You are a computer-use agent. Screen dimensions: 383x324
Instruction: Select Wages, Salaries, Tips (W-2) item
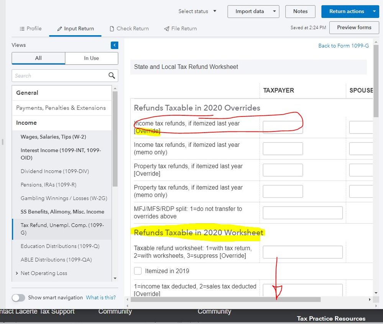(53, 137)
